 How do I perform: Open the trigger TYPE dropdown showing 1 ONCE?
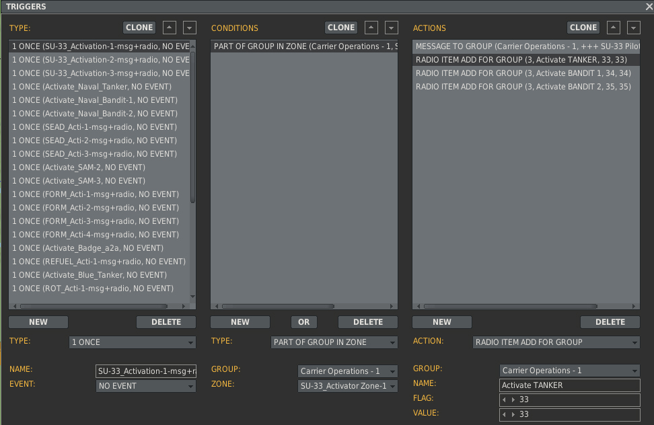pyautogui.click(x=133, y=342)
